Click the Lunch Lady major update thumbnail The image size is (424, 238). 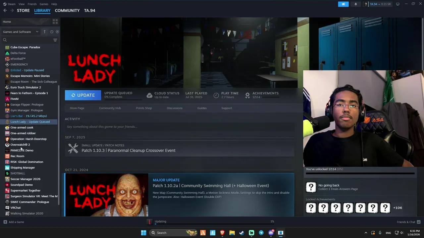pyautogui.click(x=106, y=195)
